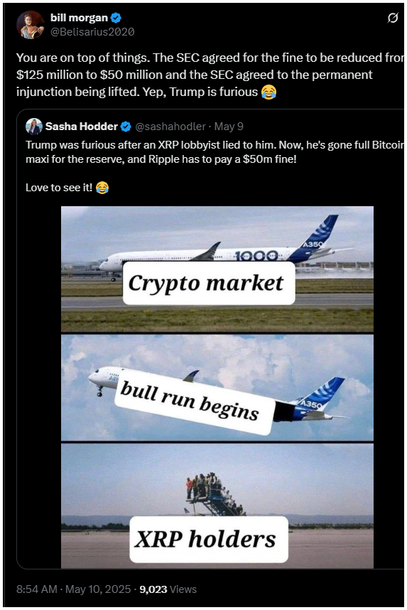Open the May 9 quoted tweet date
This screenshot has height=610, width=407.
pos(229,127)
